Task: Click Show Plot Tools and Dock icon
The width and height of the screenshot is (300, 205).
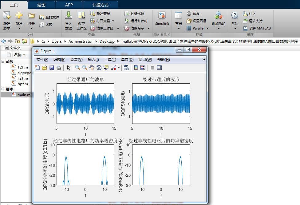Action: [159, 68]
